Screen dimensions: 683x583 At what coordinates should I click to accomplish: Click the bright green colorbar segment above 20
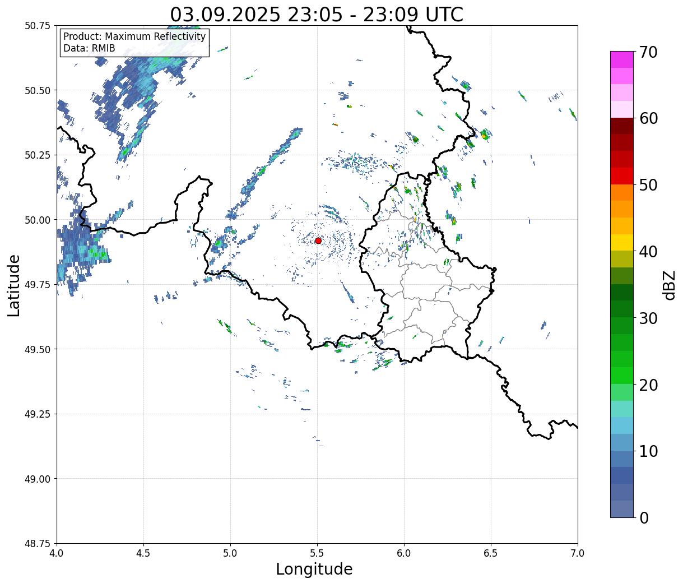pos(622,376)
